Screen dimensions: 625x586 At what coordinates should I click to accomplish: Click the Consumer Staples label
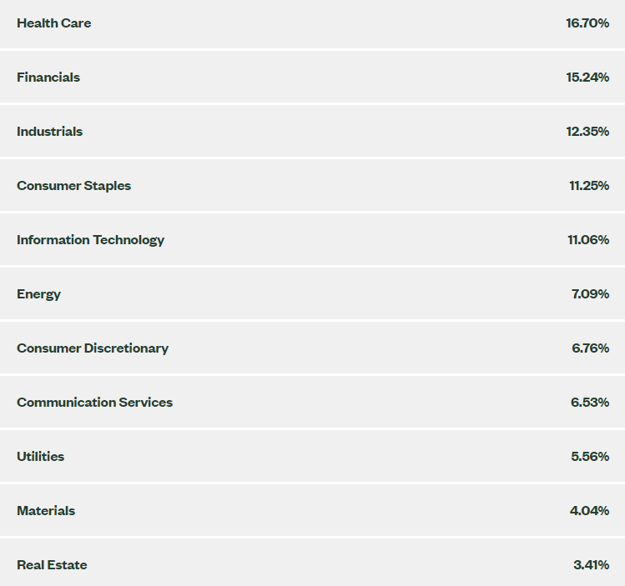[x=73, y=186]
